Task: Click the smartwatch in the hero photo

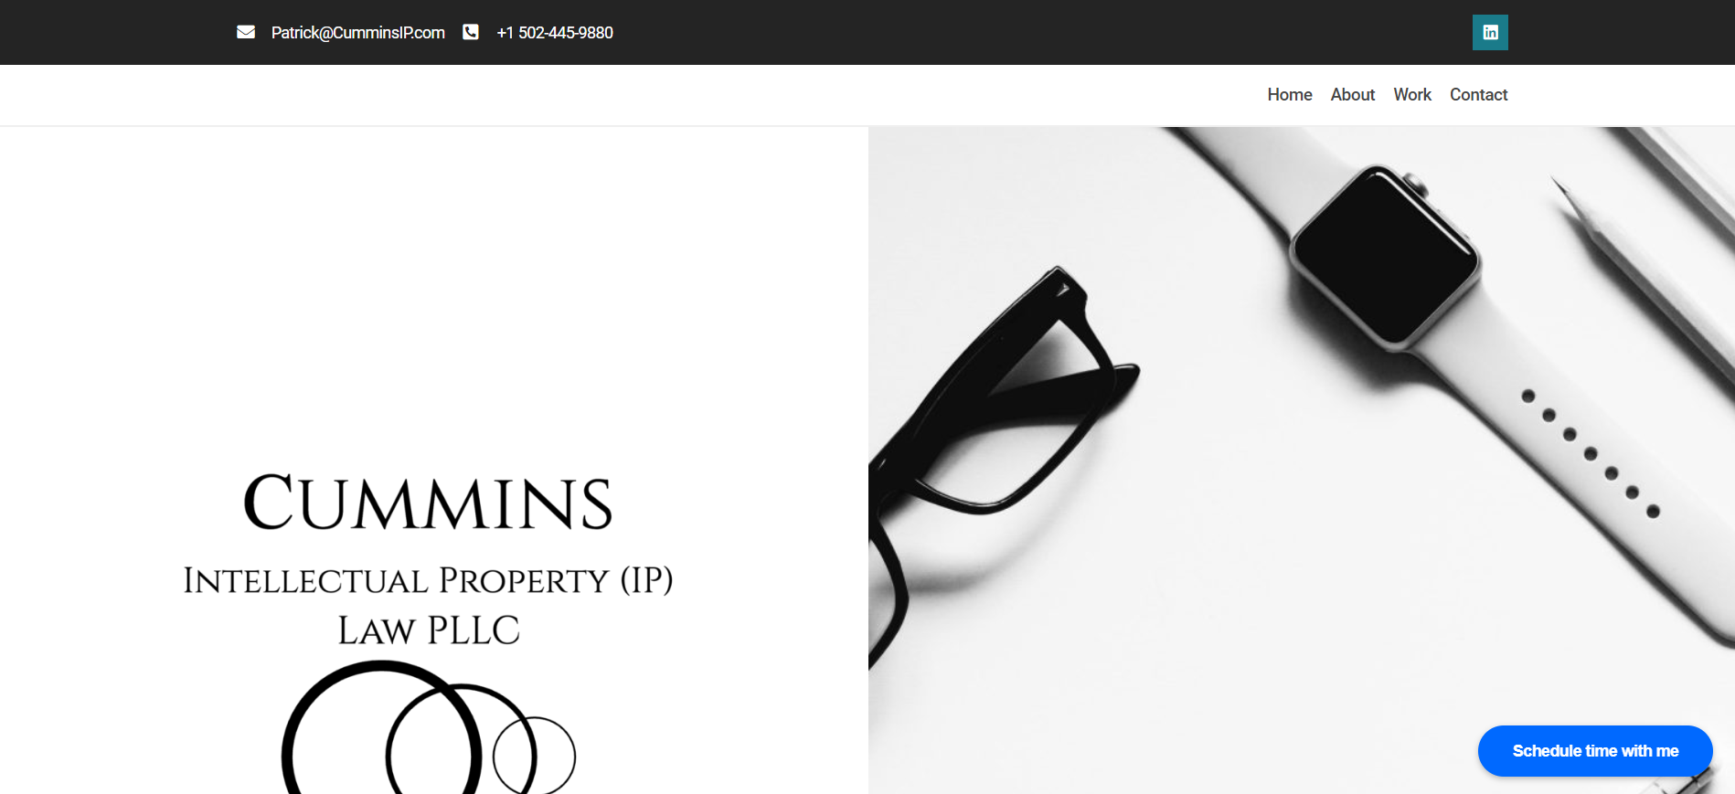Action: 1385,256
